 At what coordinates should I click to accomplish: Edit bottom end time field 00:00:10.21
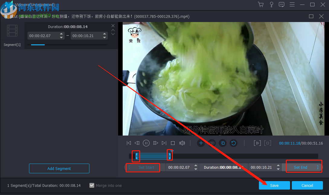tap(261, 167)
